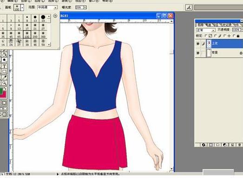Choose textured brush size 59
The height and width of the screenshot is (179, 243).
(x=43, y=43)
